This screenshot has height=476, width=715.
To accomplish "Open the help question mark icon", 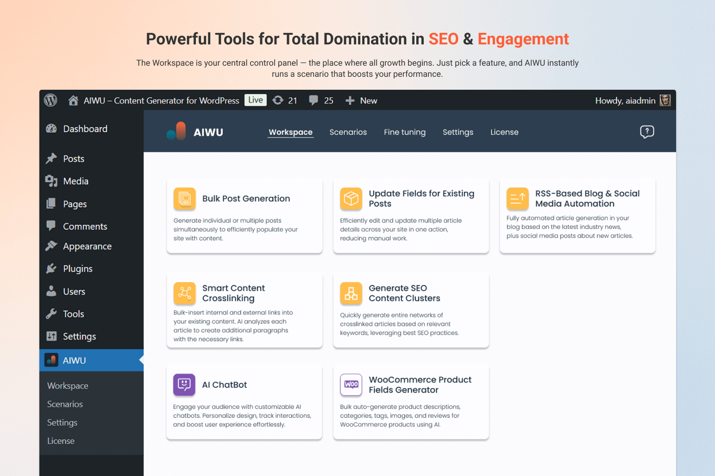I will pos(647,132).
